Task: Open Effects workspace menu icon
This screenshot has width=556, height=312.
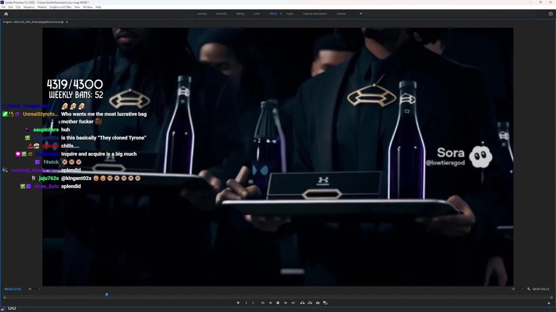Action: (x=281, y=13)
